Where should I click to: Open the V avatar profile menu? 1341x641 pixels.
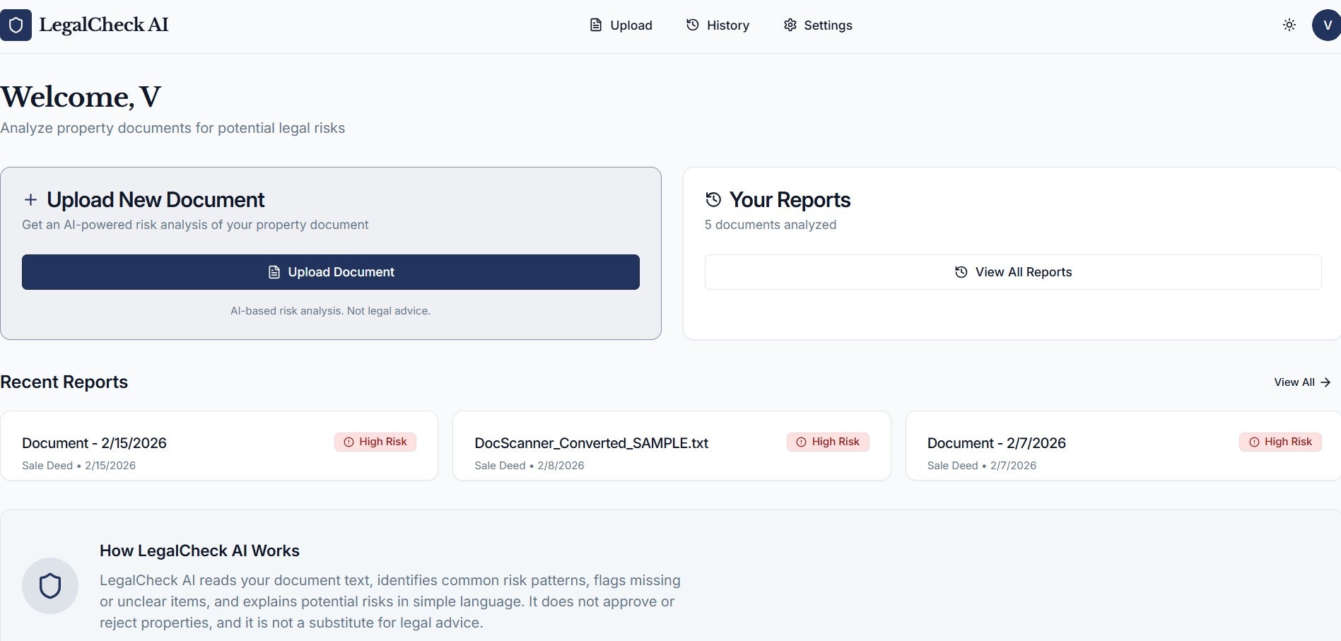click(x=1325, y=25)
